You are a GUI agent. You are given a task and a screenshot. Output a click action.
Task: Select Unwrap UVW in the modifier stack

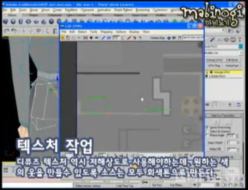(219, 72)
